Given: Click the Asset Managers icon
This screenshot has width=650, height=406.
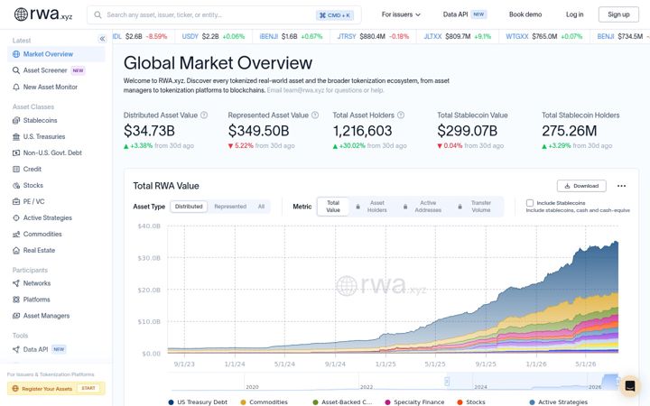Looking at the screenshot, I should [x=16, y=316].
